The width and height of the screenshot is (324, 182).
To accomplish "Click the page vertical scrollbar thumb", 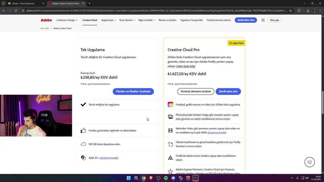I will (322, 102).
